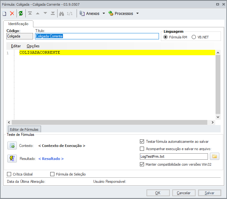The height and width of the screenshot is (199, 227).
Task: Click the Processos gear icon
Action: (111, 13)
